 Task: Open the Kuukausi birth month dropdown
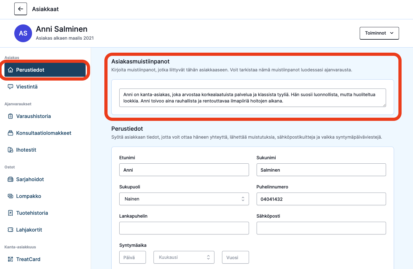point(184,257)
